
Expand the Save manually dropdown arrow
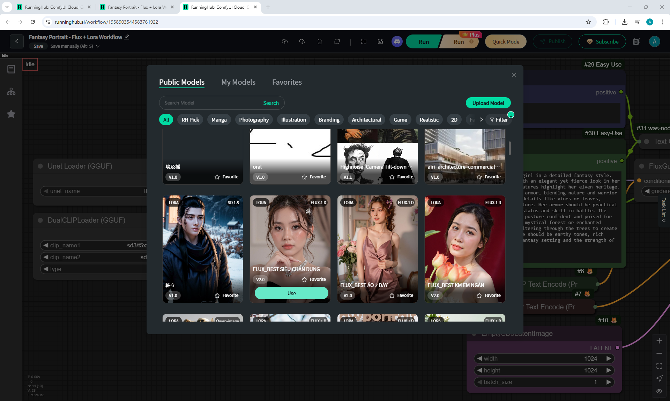pos(98,46)
